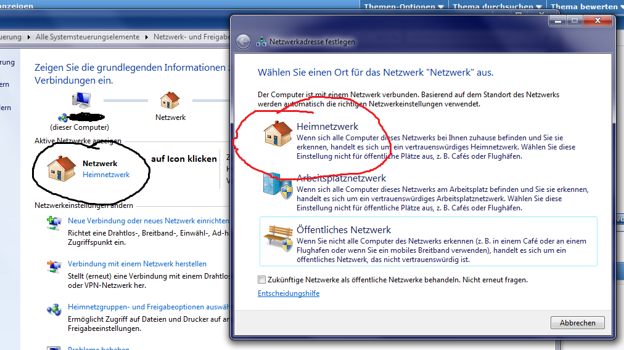Click the (dieser Computer) label
Screen dimensions: 624x350
80,127
